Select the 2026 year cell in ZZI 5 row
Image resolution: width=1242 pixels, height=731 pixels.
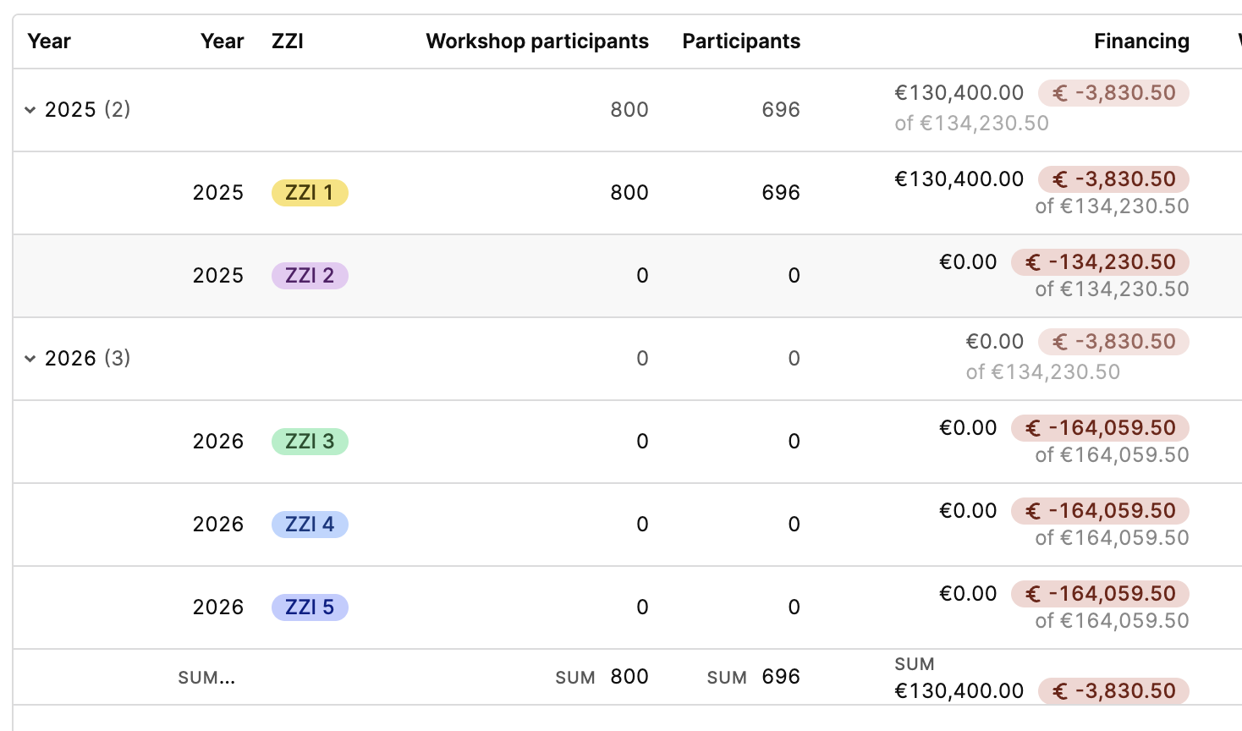pos(218,607)
